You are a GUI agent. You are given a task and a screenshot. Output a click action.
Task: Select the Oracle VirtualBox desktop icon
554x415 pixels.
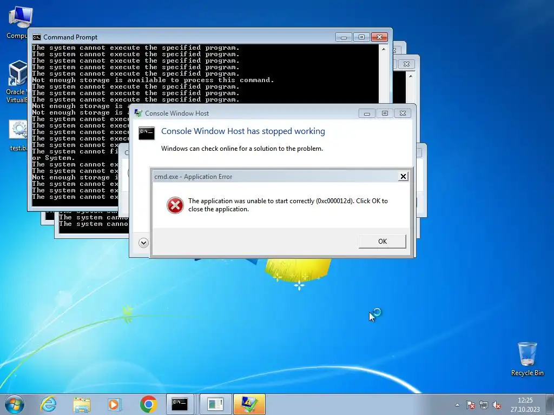pyautogui.click(x=17, y=82)
